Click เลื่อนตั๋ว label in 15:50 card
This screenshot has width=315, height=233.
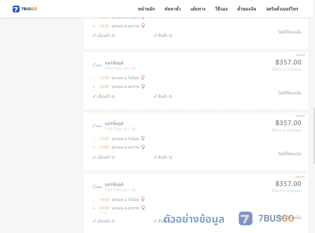tap(104, 96)
